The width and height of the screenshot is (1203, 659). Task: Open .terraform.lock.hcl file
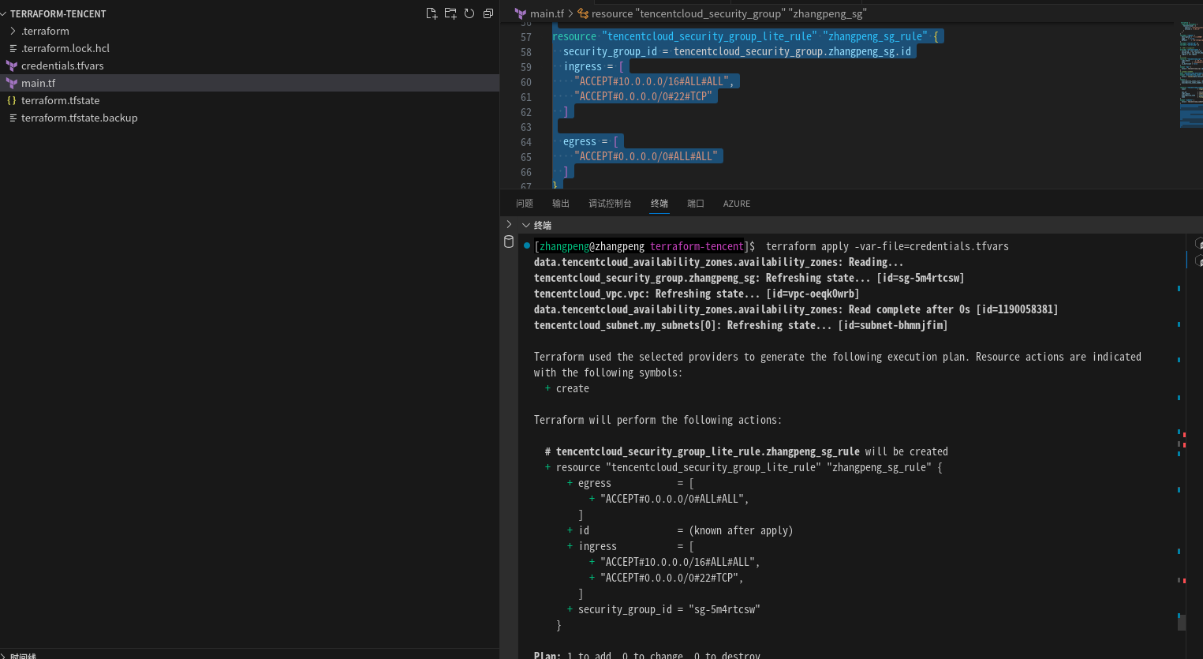tap(65, 48)
